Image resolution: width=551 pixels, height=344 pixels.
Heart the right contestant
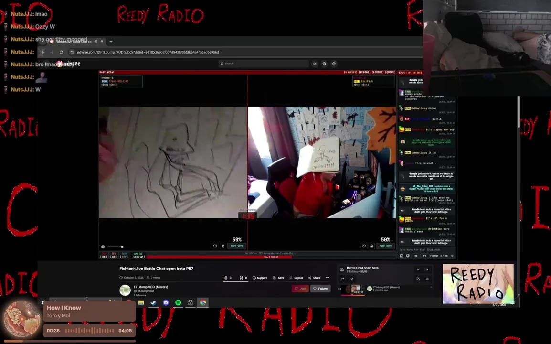click(x=364, y=246)
